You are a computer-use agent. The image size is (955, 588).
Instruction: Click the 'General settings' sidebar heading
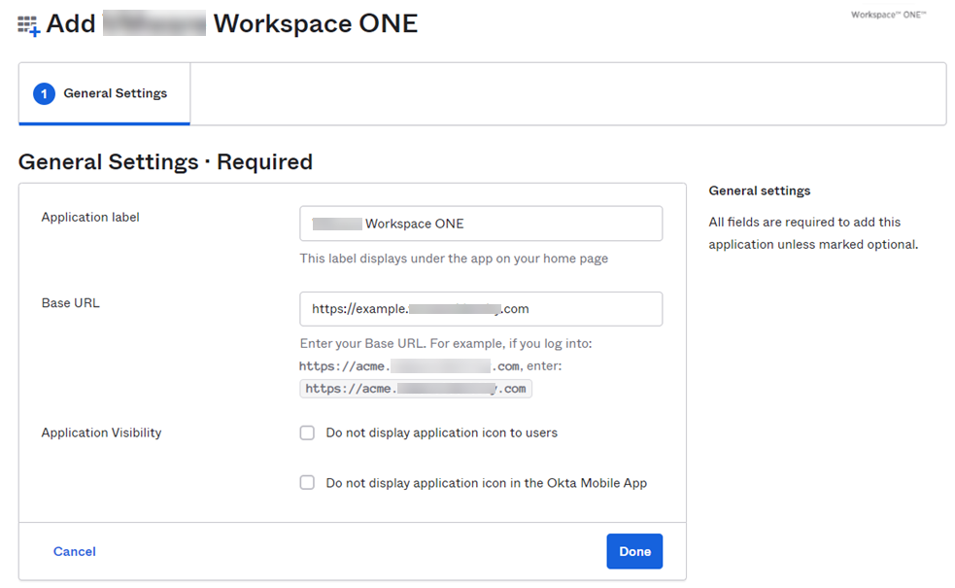(759, 190)
